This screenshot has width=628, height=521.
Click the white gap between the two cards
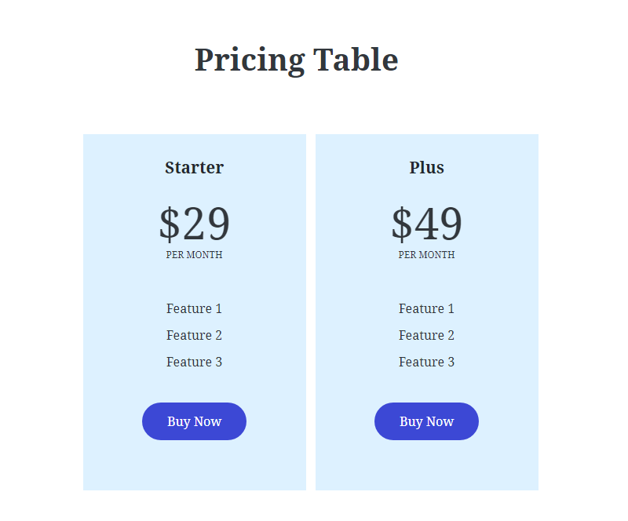coord(311,314)
